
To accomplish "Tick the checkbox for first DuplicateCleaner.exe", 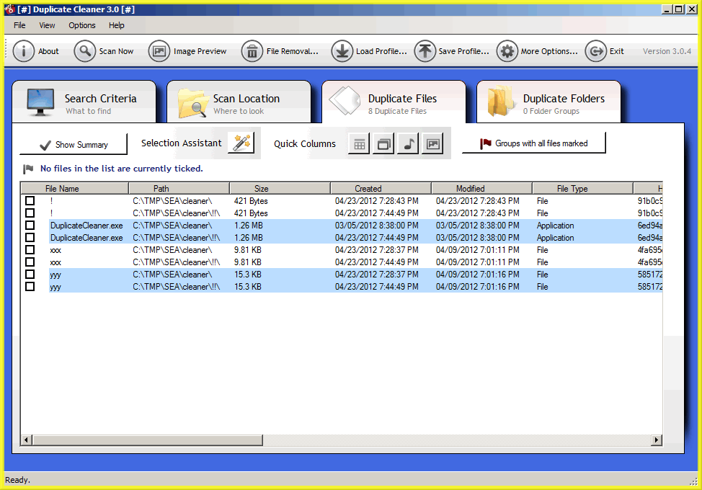I will (30, 226).
